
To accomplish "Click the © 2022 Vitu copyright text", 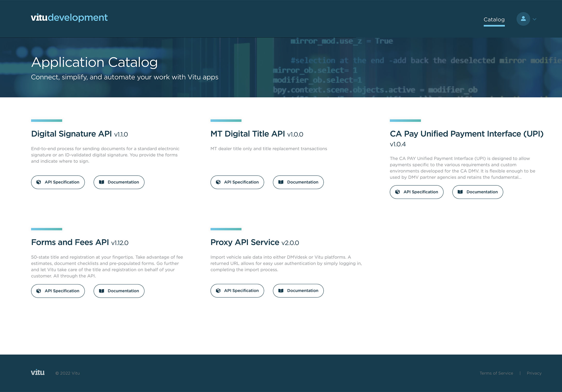I will (68, 373).
